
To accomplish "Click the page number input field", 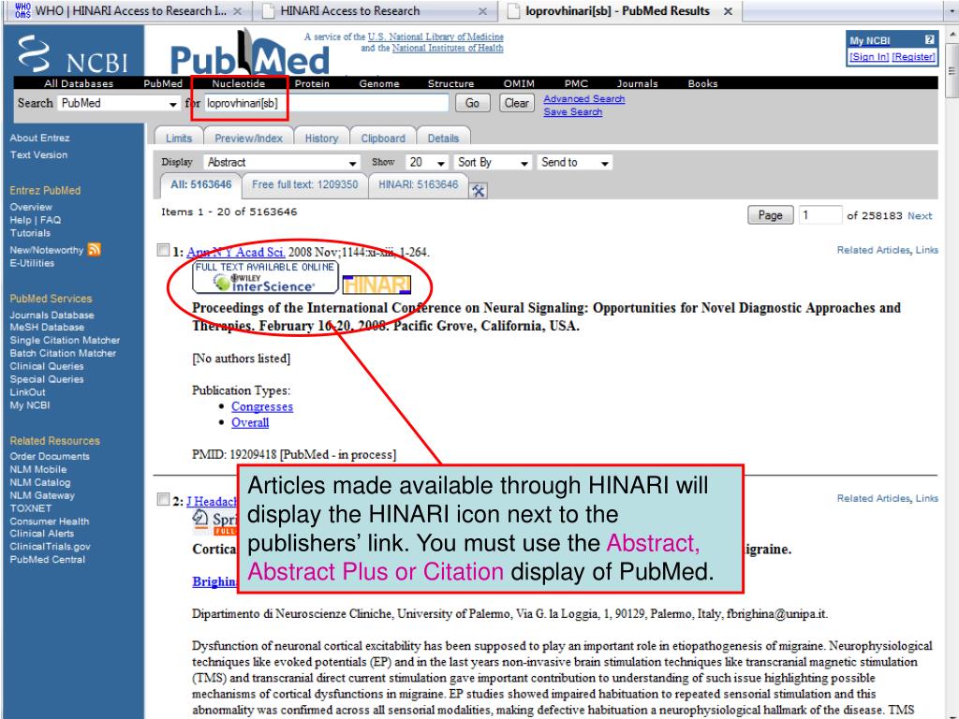I will coord(820,215).
